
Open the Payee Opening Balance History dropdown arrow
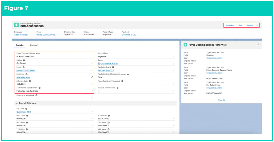(258, 45)
